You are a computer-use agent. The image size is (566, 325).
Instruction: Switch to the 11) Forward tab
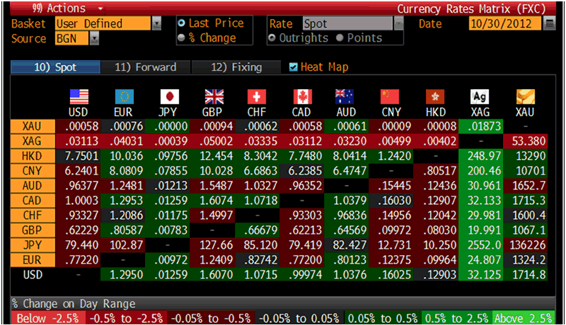click(x=145, y=67)
